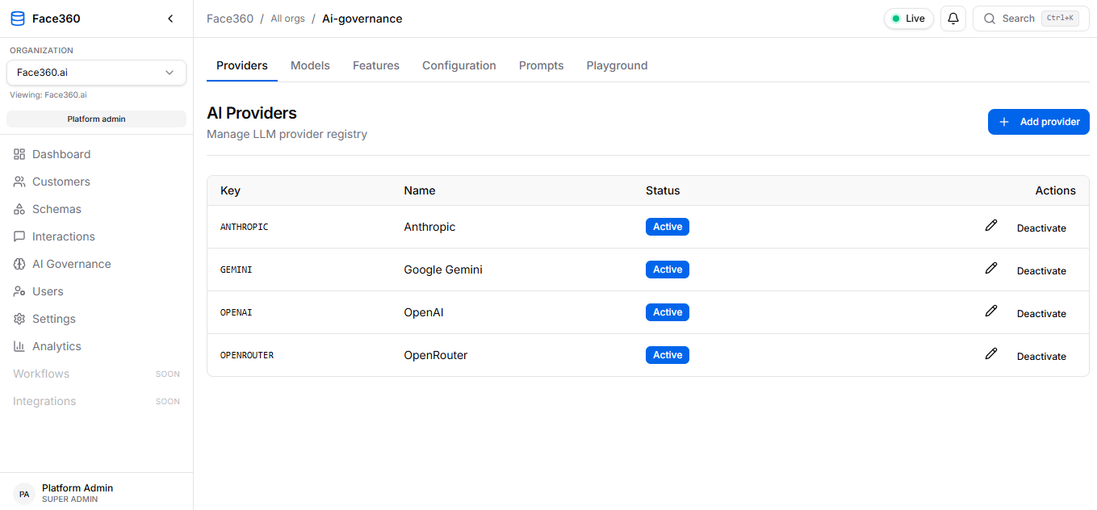Click the Customers people icon
Viewport: 1097px width, 510px height.
(19, 182)
